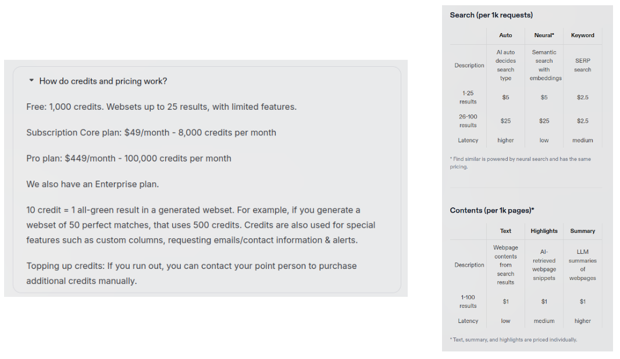Screen dimensions: 620x359
Task: Click the "1-25 results" row label
Action: (468, 97)
